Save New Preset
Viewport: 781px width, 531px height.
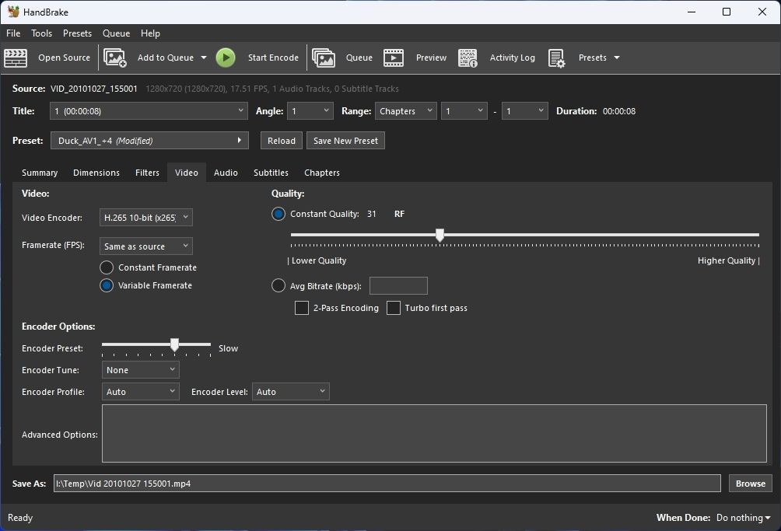coord(345,141)
